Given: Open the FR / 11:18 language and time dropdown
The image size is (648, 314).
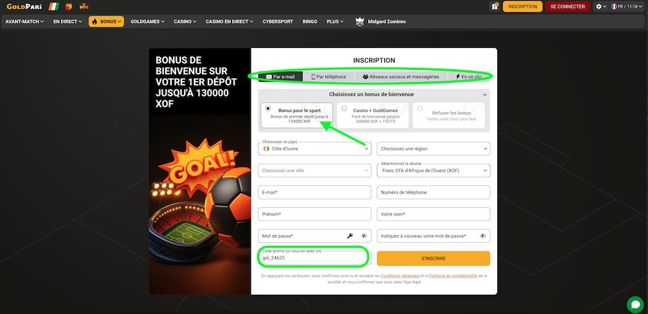Looking at the screenshot, I should pos(627,6).
